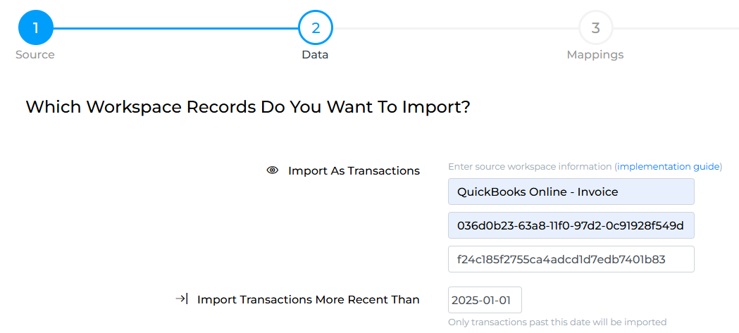
Task: Open the 2025-01-01 date field
Action: [485, 300]
